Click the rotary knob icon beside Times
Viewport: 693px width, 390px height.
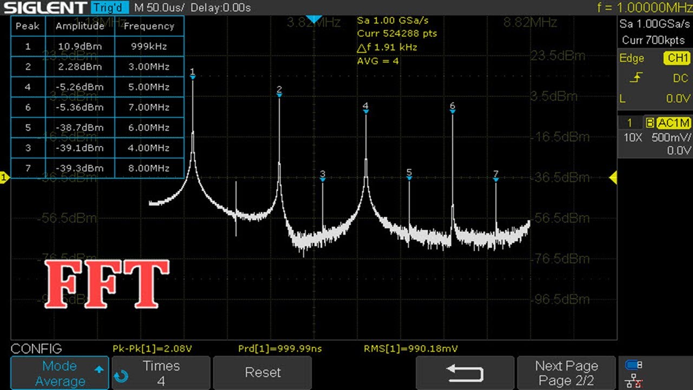(121, 375)
